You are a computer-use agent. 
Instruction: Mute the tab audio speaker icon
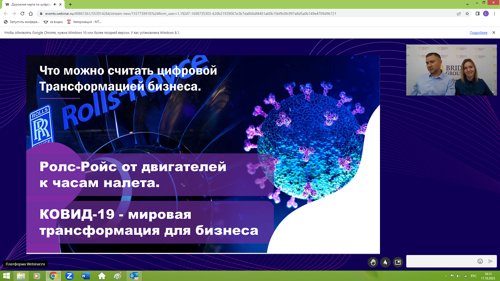[x=55, y=4]
